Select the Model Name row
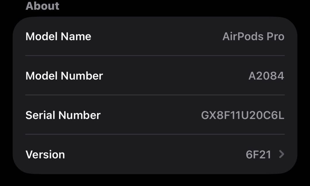The image size is (310, 186). coord(155,36)
